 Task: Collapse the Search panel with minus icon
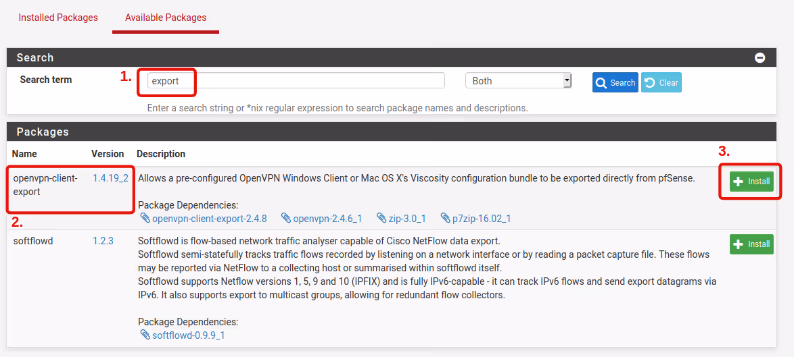pos(760,58)
